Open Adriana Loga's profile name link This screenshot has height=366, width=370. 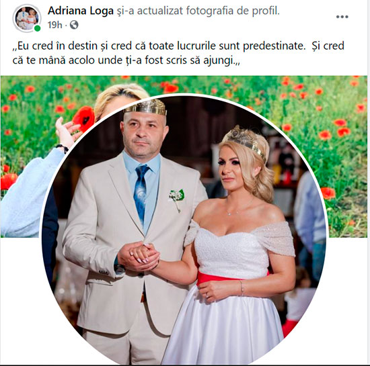81,11
